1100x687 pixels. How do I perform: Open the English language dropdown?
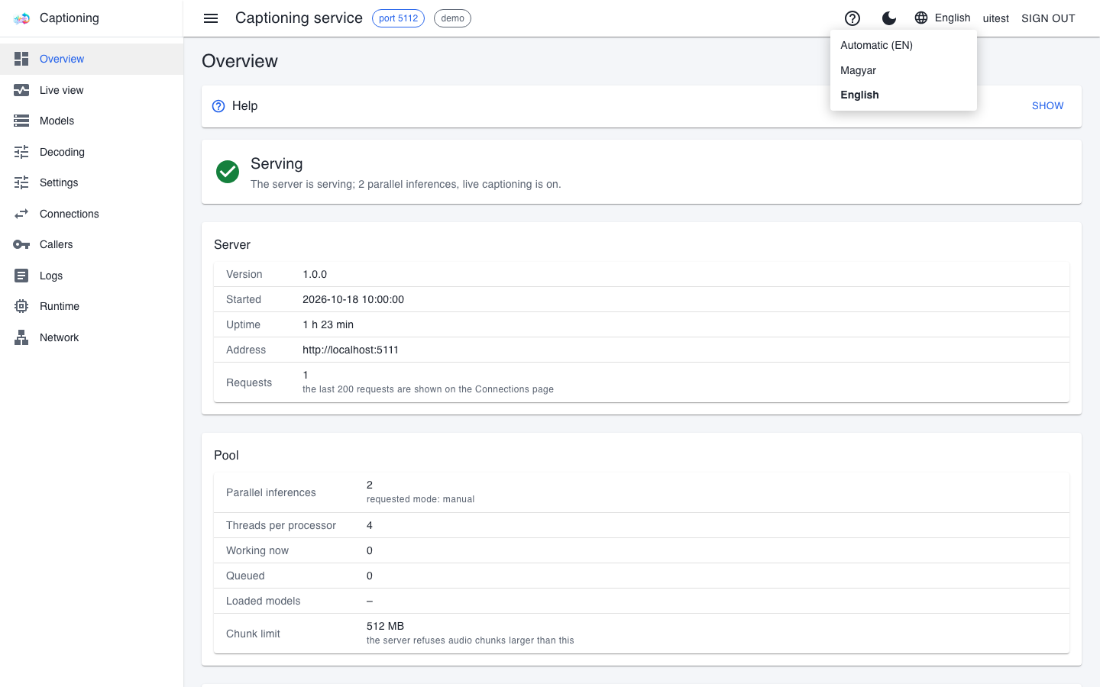[943, 18]
